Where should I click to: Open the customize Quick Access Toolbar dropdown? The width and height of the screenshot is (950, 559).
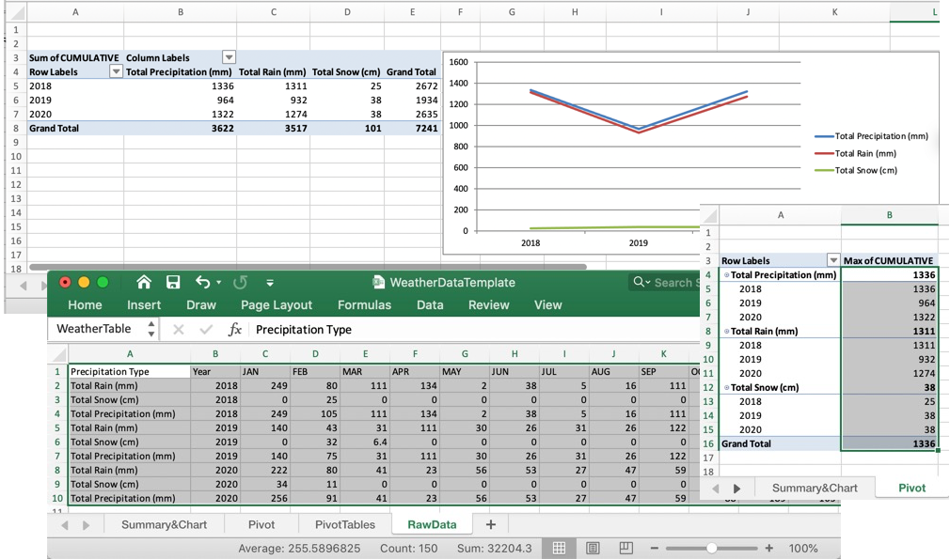coord(270,282)
